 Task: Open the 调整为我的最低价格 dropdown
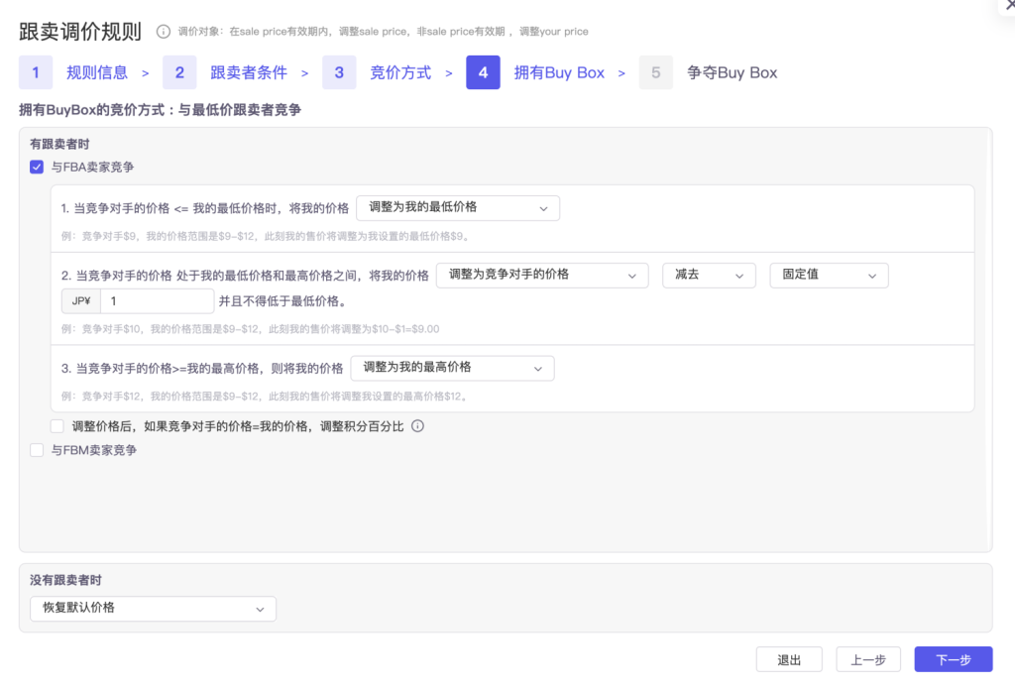click(x=458, y=208)
